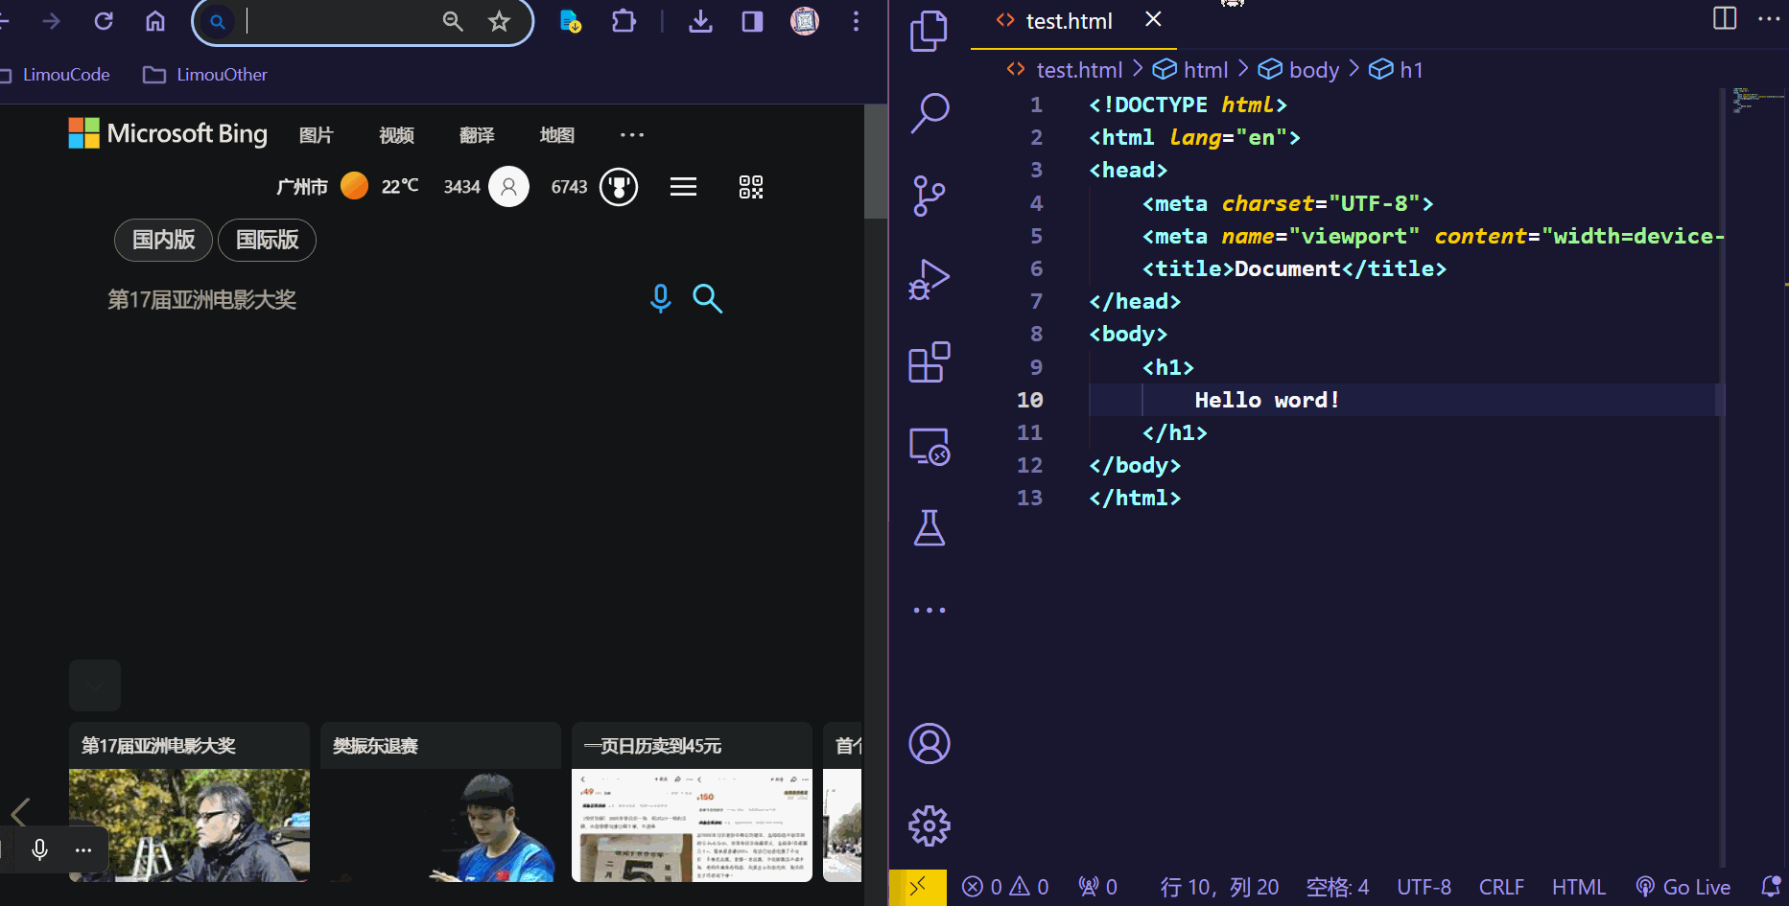
Task: Open the Manage gear settings
Action: pyautogui.click(x=929, y=825)
